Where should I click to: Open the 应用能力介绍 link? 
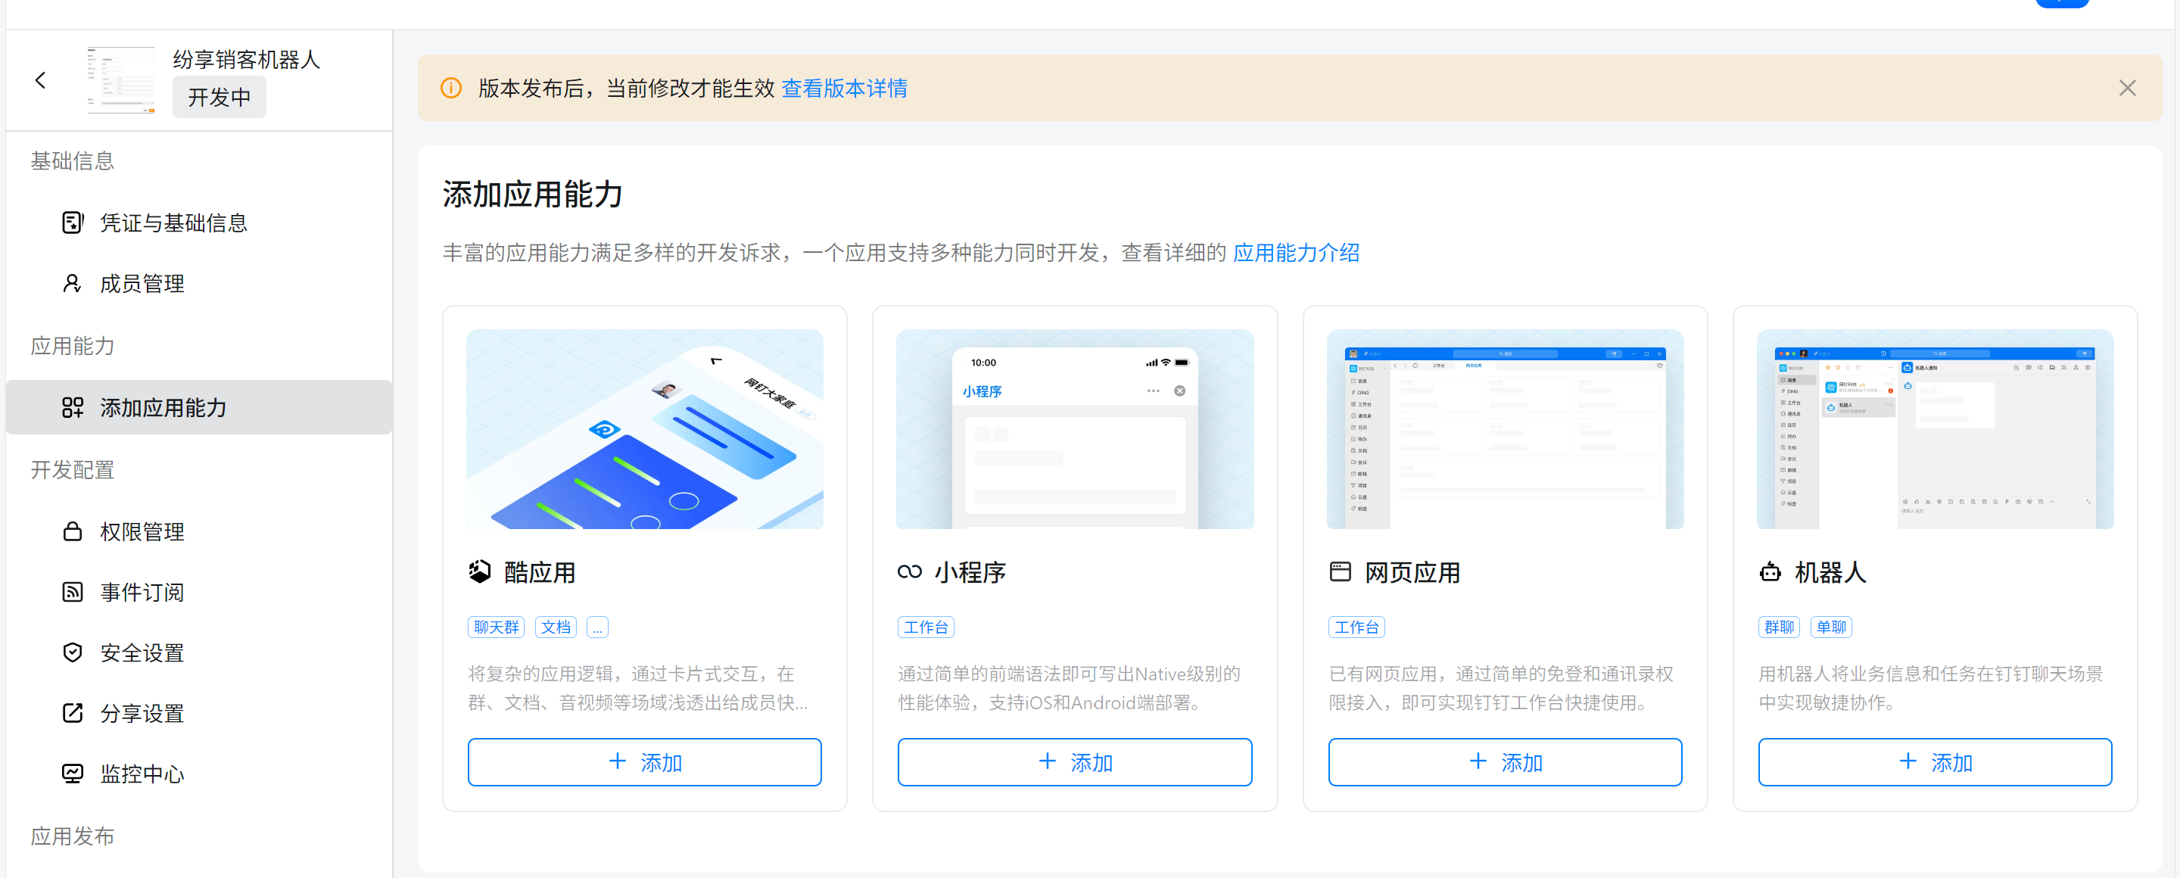[1296, 253]
